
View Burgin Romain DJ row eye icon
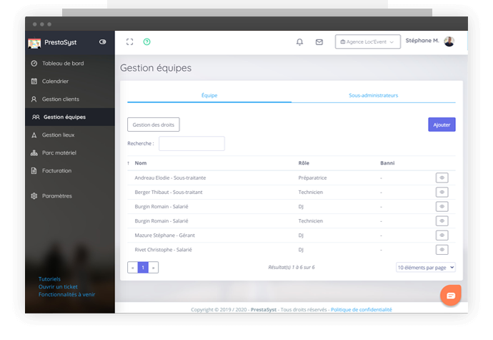(442, 207)
